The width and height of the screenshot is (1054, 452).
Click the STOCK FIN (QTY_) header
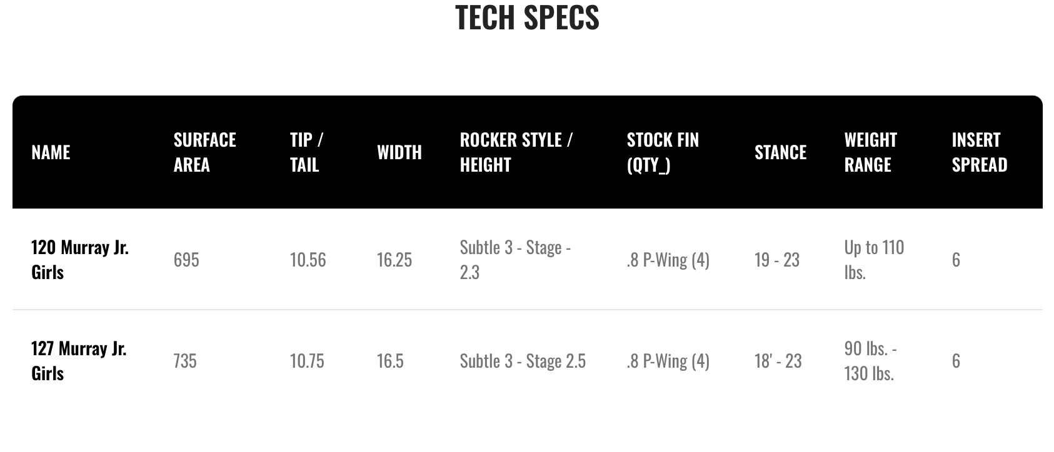(663, 152)
